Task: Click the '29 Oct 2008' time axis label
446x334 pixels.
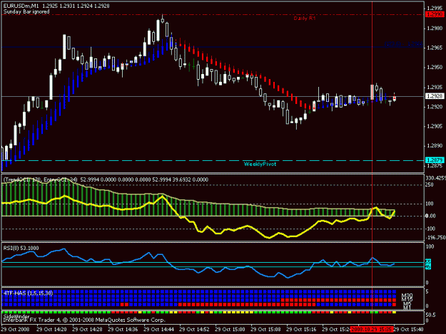Action: coord(16,330)
